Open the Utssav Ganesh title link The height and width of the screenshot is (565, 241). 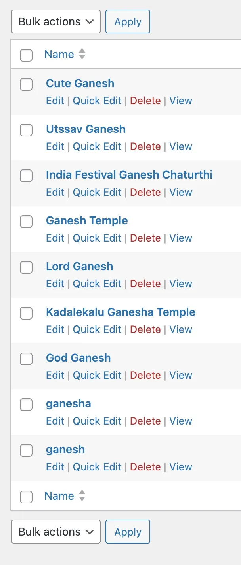(x=86, y=129)
